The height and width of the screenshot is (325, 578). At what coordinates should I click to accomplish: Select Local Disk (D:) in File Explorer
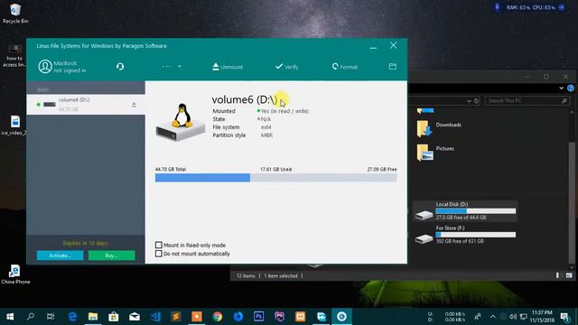click(x=465, y=210)
